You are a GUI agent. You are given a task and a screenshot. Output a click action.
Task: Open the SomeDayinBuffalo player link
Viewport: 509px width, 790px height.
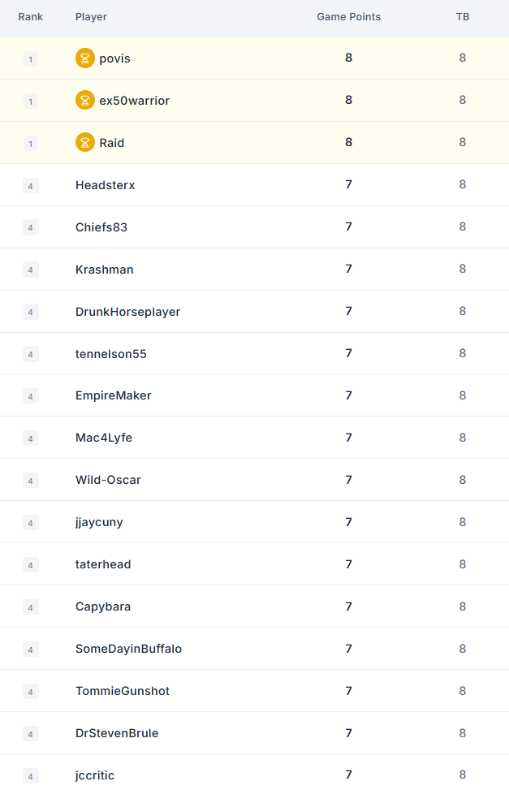pos(128,649)
